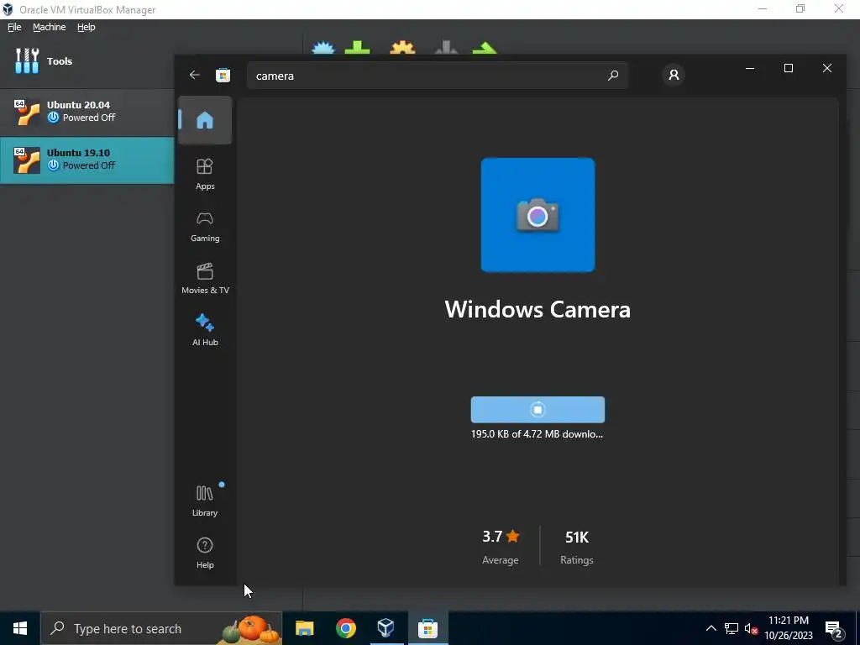Close the Microsoft Store window
The image size is (860, 645).
827,68
